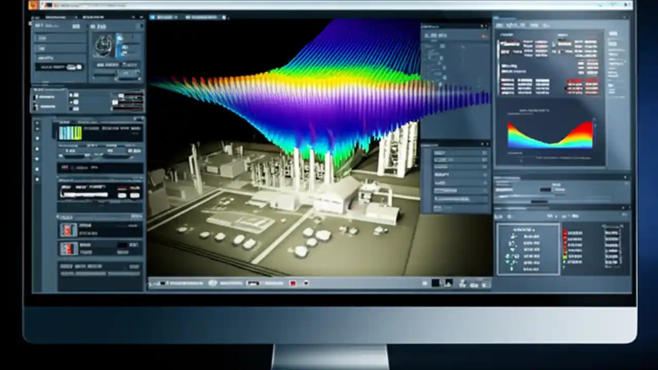Enable the second checkbox below it in the sensor list
This screenshot has width=658, height=370.
click(34, 106)
